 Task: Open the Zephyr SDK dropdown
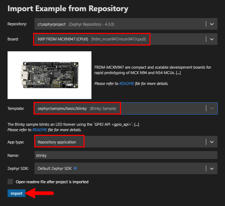[126, 168]
